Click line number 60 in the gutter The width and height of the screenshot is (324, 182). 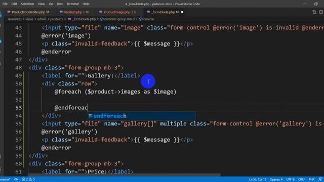(18, 164)
